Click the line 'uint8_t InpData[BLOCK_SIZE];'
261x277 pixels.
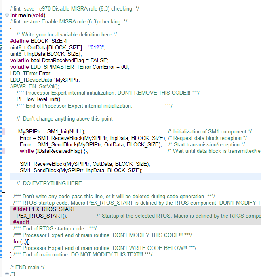pyautogui.click(x=46, y=54)
